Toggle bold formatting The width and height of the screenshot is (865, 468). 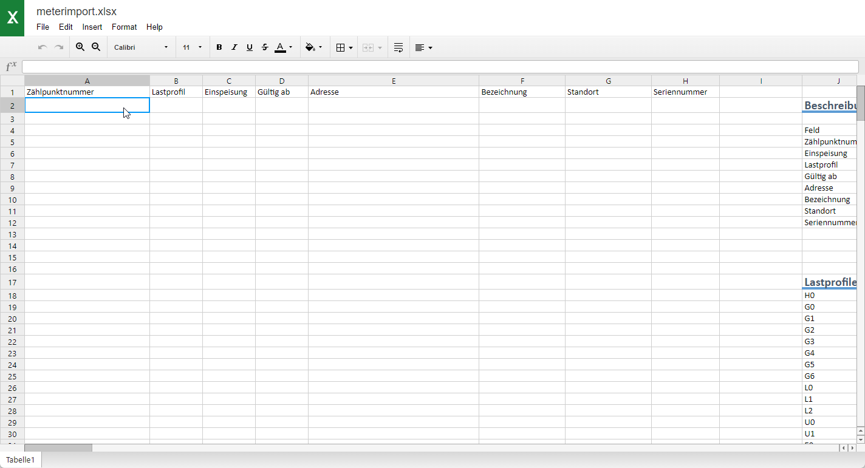click(219, 47)
